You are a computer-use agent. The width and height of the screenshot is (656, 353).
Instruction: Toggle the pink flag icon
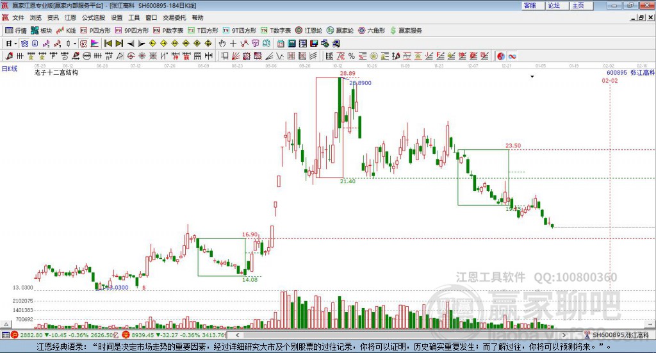click(x=95, y=44)
